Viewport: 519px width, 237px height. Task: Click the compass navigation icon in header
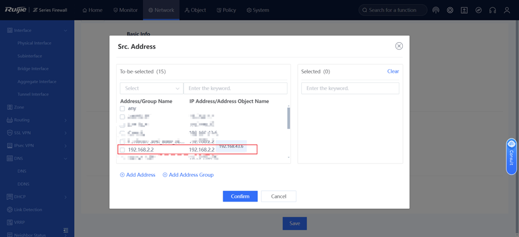click(478, 10)
